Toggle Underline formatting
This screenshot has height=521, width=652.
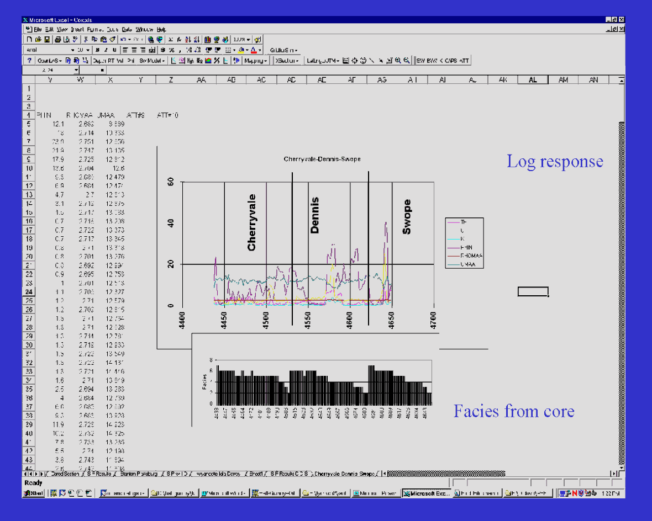(x=114, y=50)
